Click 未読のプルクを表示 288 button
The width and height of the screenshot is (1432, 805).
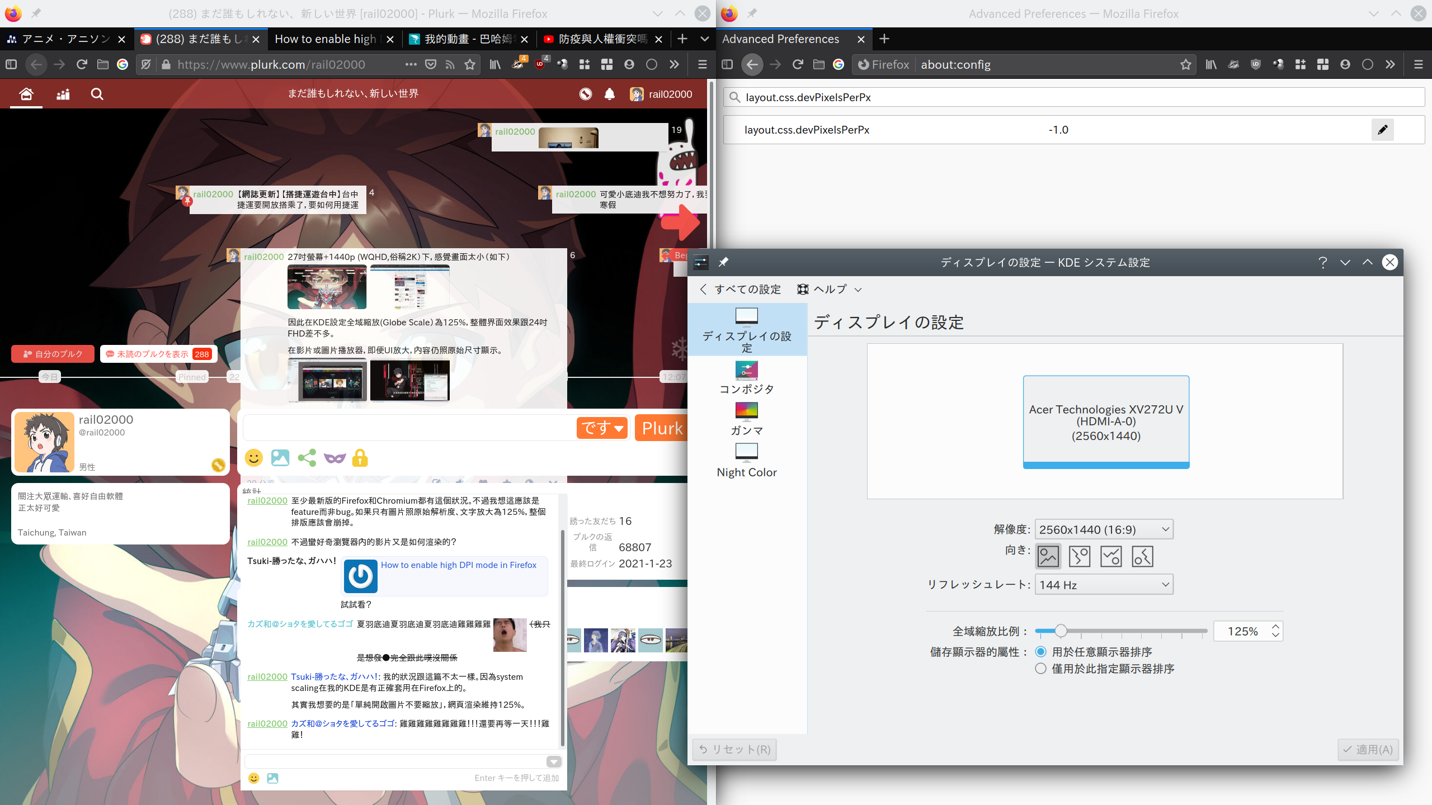pyautogui.click(x=158, y=354)
